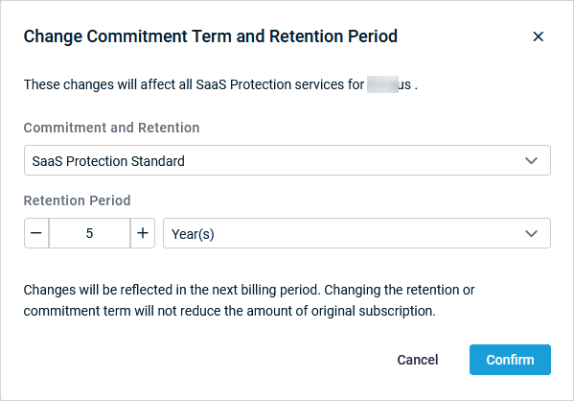Click the 'Commitment and Retention' field label
Screen dimensions: 574x401
tap(112, 128)
